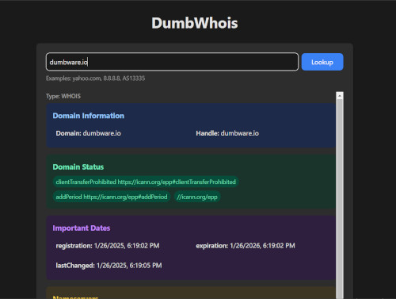Click the Lookup button
396x299 pixels.
click(x=322, y=62)
